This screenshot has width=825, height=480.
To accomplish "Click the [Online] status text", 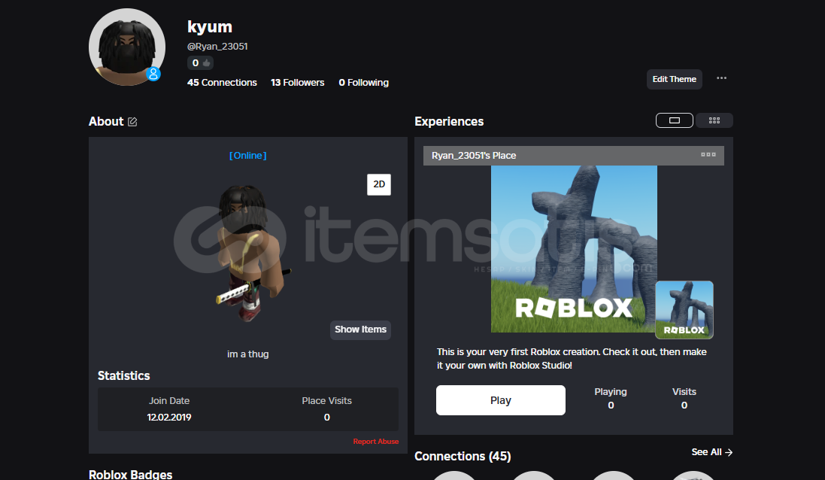I will tap(248, 156).
